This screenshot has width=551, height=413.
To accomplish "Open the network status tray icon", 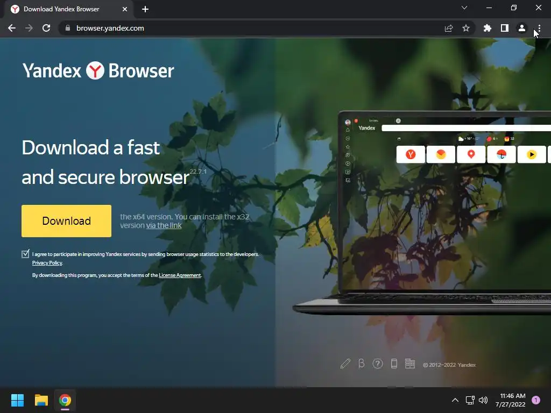I will pos(470,400).
